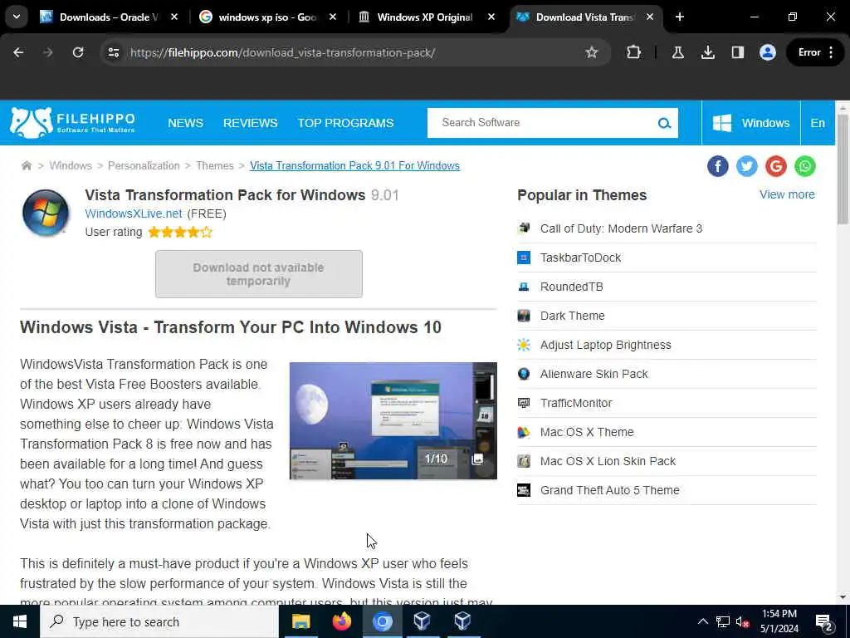Switch to Downloads – Oracle tab

coord(109,17)
